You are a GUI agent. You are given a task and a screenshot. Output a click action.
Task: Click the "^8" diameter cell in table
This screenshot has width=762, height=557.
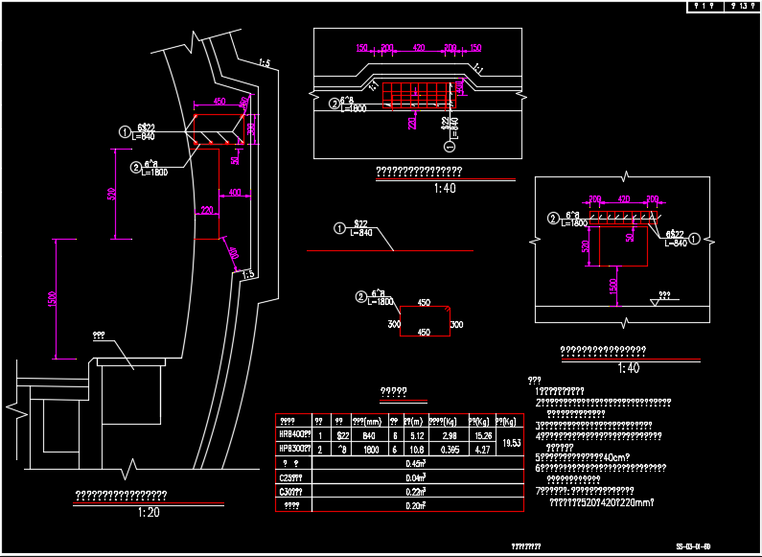coord(342,450)
